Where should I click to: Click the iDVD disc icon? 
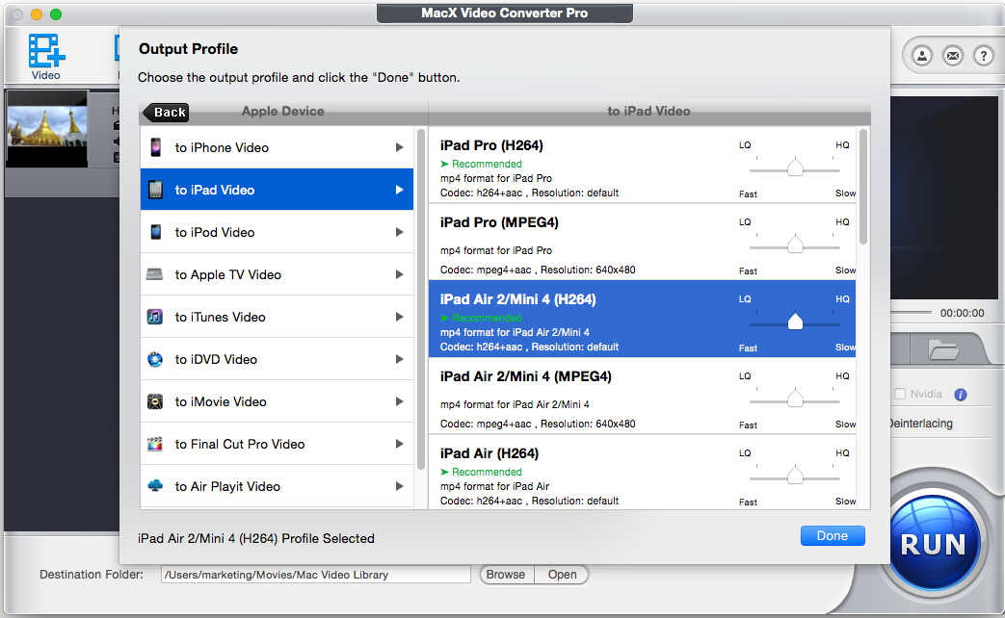(155, 359)
